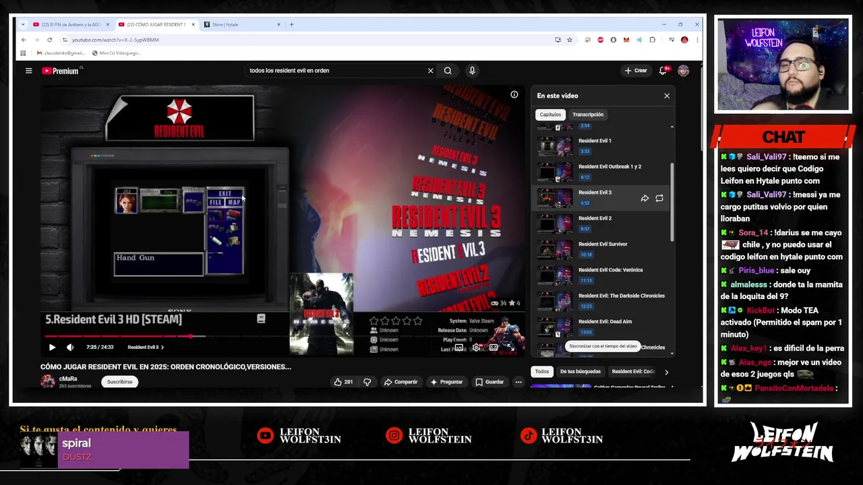The width and height of the screenshot is (863, 485).
Task: Jump to 'Resident Evil Code: Verónica' chapter
Action: pyautogui.click(x=600, y=275)
